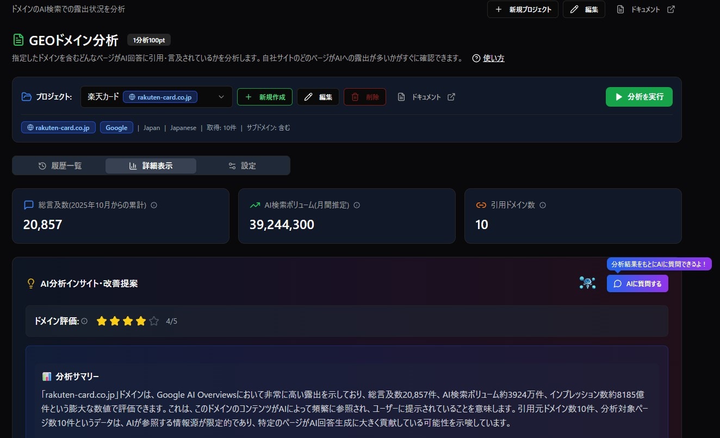Click the 1分析100pt badge
The image size is (720, 438).
click(x=149, y=40)
